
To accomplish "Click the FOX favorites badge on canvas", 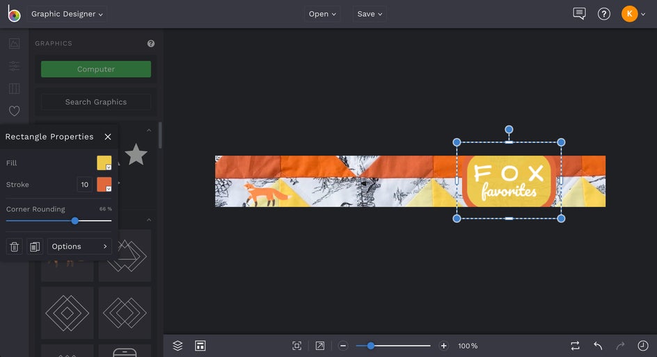I will coord(509,181).
